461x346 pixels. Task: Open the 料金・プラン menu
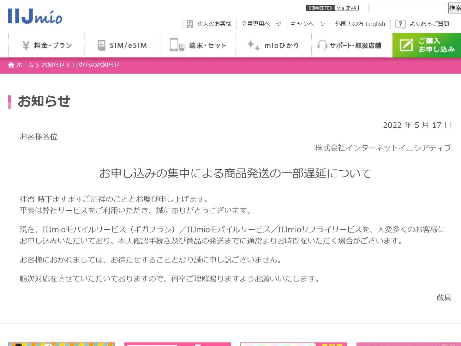pos(46,45)
